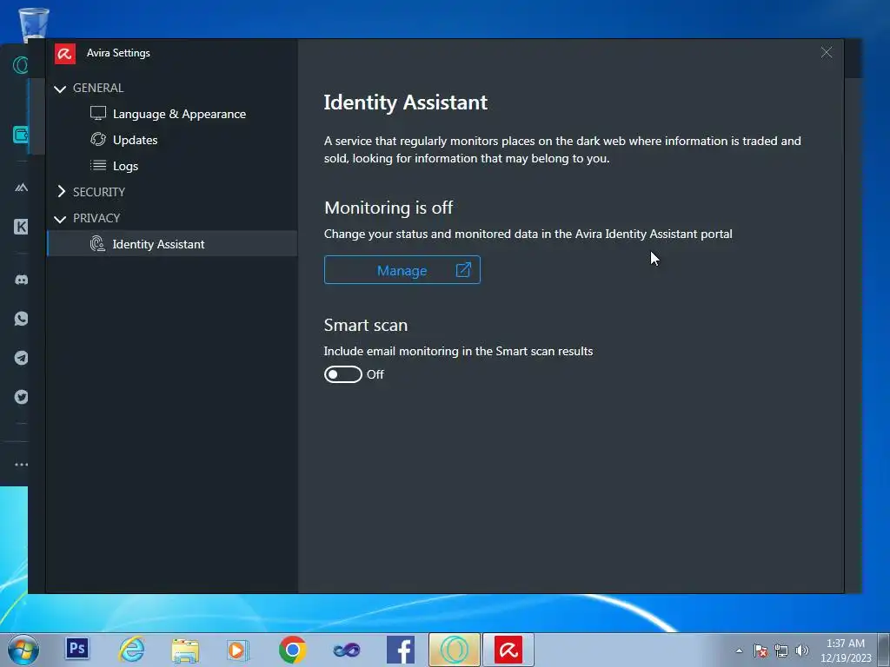Open Language & Appearance settings
Image resolution: width=890 pixels, height=667 pixels.
pyautogui.click(x=179, y=114)
